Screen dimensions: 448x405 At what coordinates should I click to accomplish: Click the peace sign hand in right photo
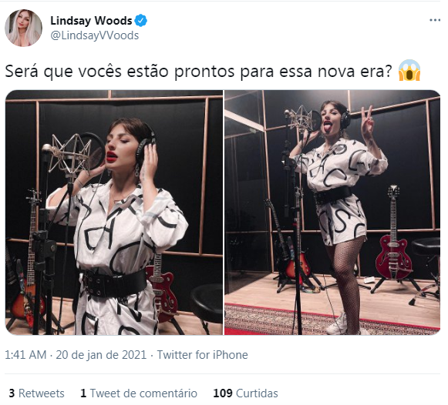[x=368, y=121]
